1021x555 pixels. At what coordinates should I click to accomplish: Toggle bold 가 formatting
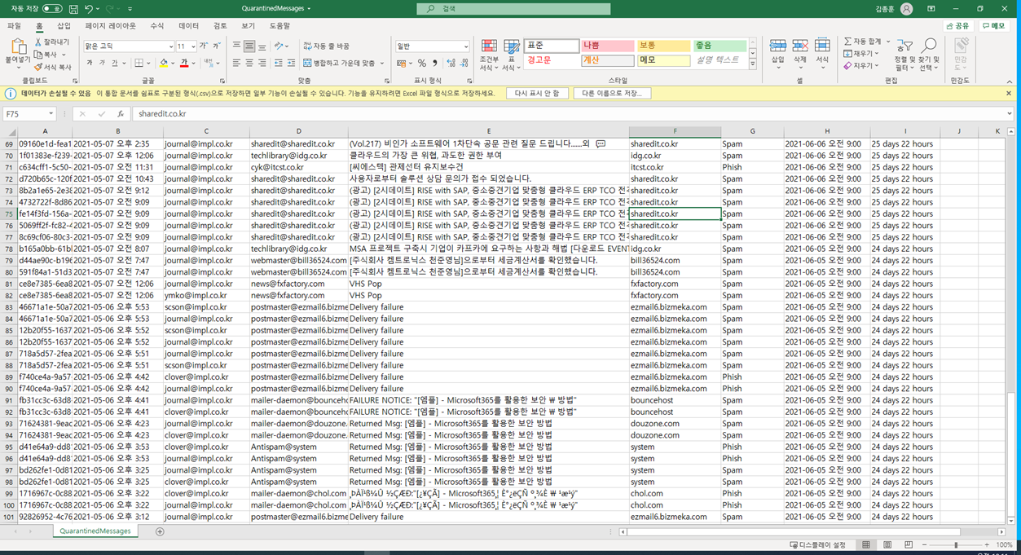[x=90, y=63]
